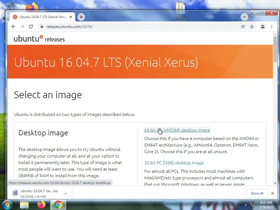The height and width of the screenshot is (210, 280).
Task: Open the Chrome profile avatar
Action: pos(263,27)
